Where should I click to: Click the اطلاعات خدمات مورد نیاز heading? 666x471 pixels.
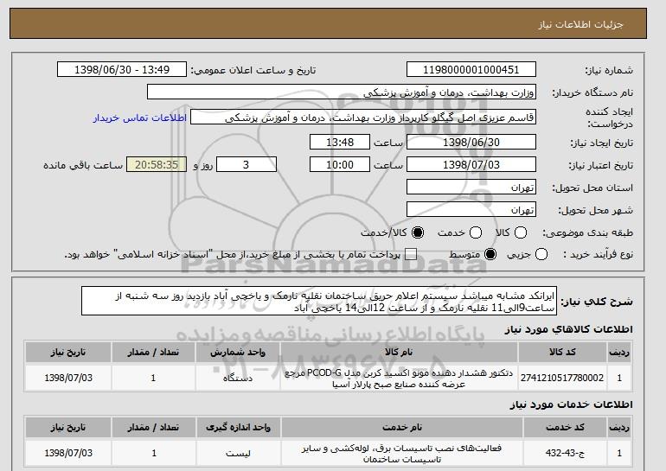pos(571,404)
